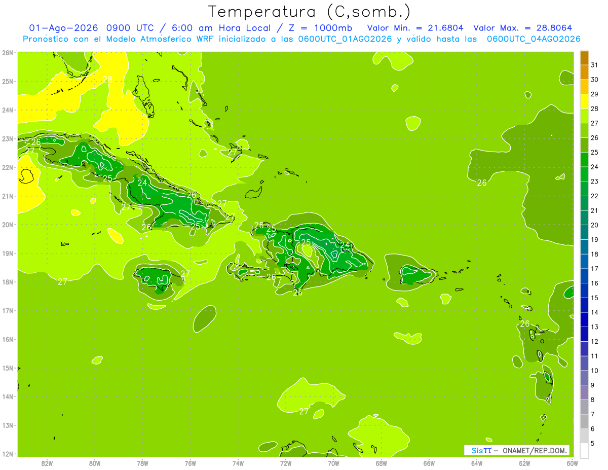Viewport: 608px width, 470px height.
Task: Click the legend color band between 6 and 7
Action: [x=584, y=421]
